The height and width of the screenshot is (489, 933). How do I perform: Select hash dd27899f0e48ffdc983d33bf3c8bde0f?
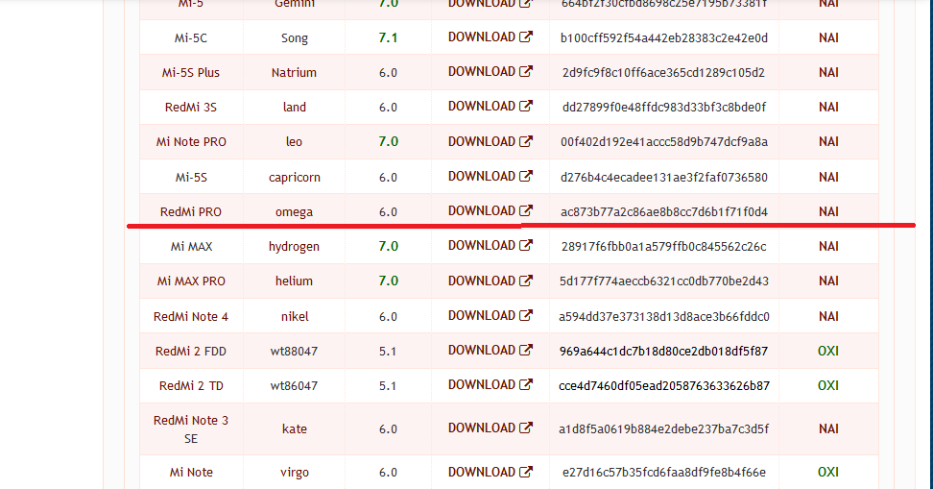point(664,108)
